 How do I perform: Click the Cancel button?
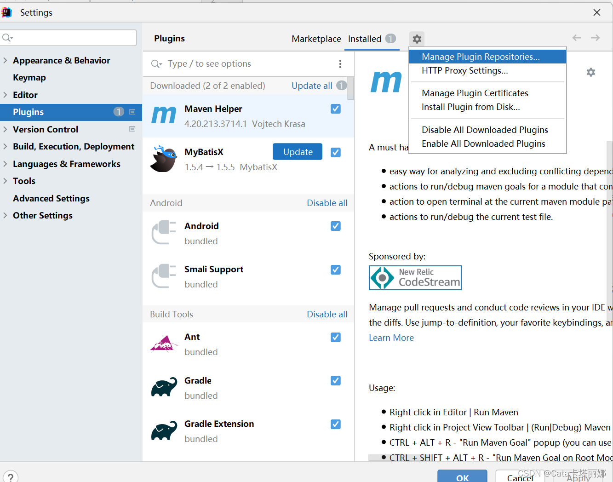521,477
